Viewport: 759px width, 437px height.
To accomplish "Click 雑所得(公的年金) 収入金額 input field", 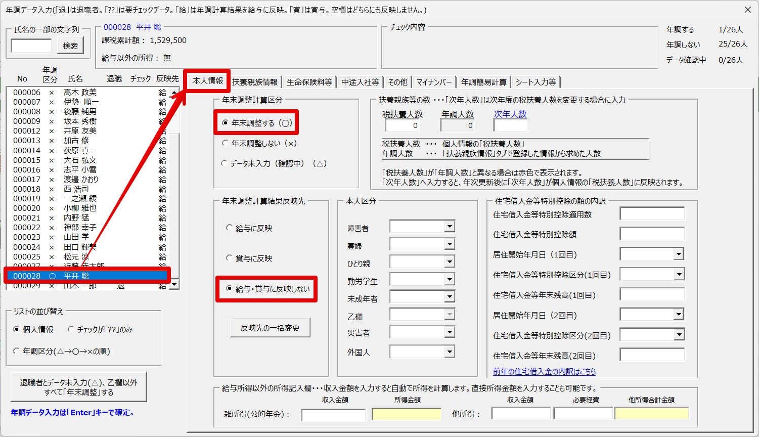I will coord(333,415).
